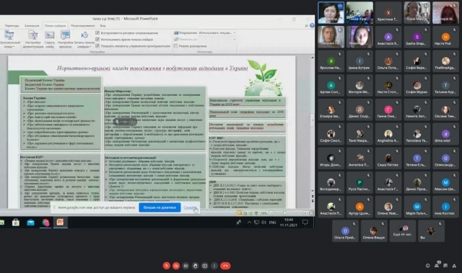The height and width of the screenshot is (273, 462).
Task: Open Microsoft Store from the taskbar
Action: [16, 223]
